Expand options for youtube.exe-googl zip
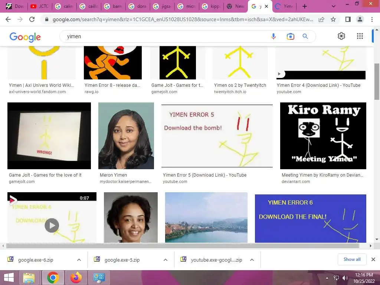 click(x=252, y=260)
